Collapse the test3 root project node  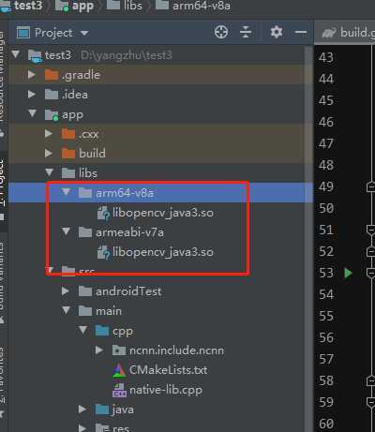click(16, 54)
